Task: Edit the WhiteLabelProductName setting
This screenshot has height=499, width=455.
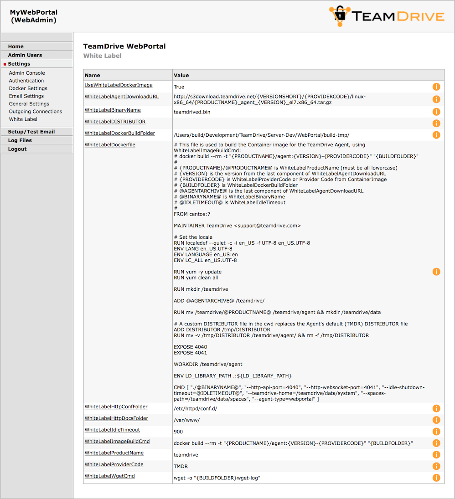Action: tap(114, 453)
